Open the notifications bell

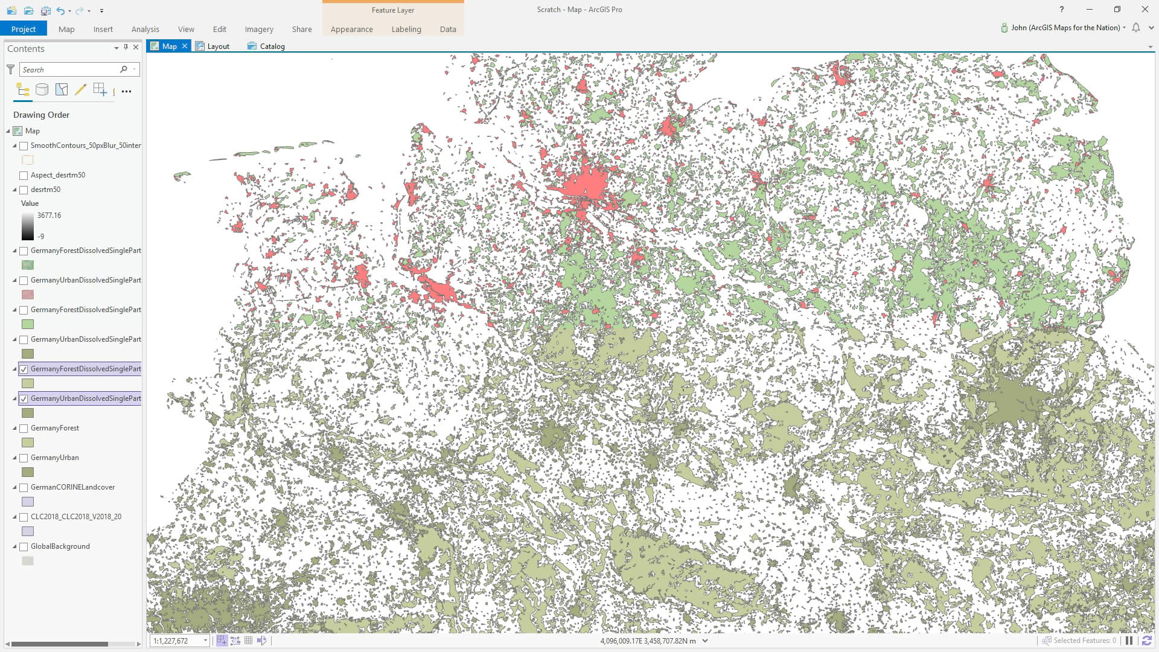(x=1136, y=28)
